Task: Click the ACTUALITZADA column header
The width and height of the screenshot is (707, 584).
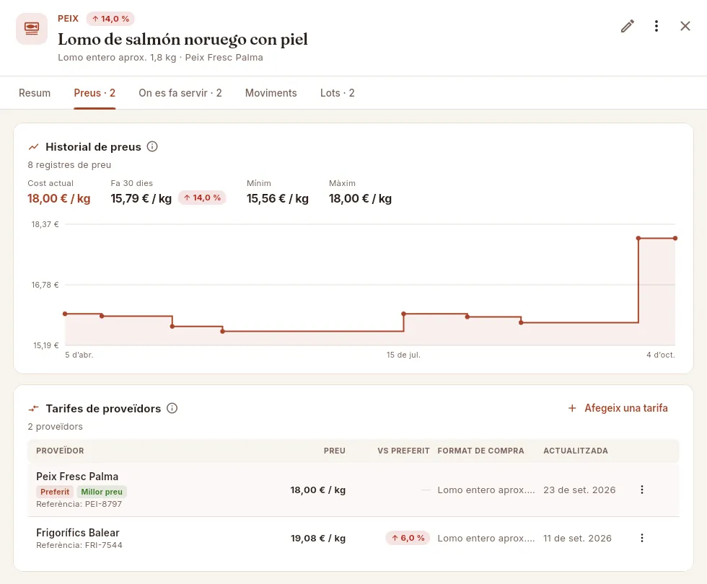Action: (x=576, y=451)
